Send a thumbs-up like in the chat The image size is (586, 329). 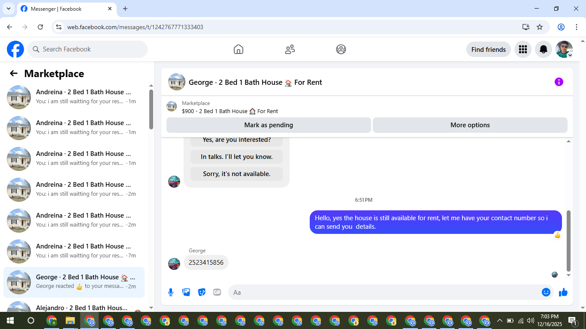(x=563, y=292)
